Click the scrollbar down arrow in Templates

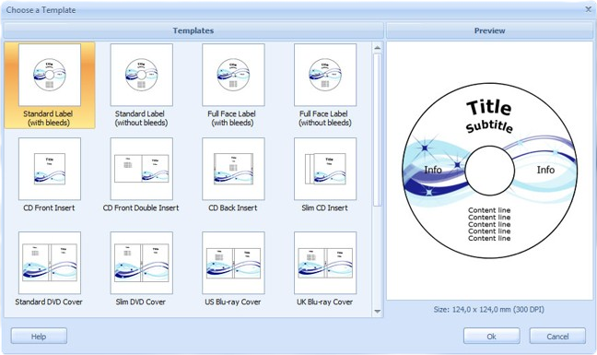click(x=378, y=312)
